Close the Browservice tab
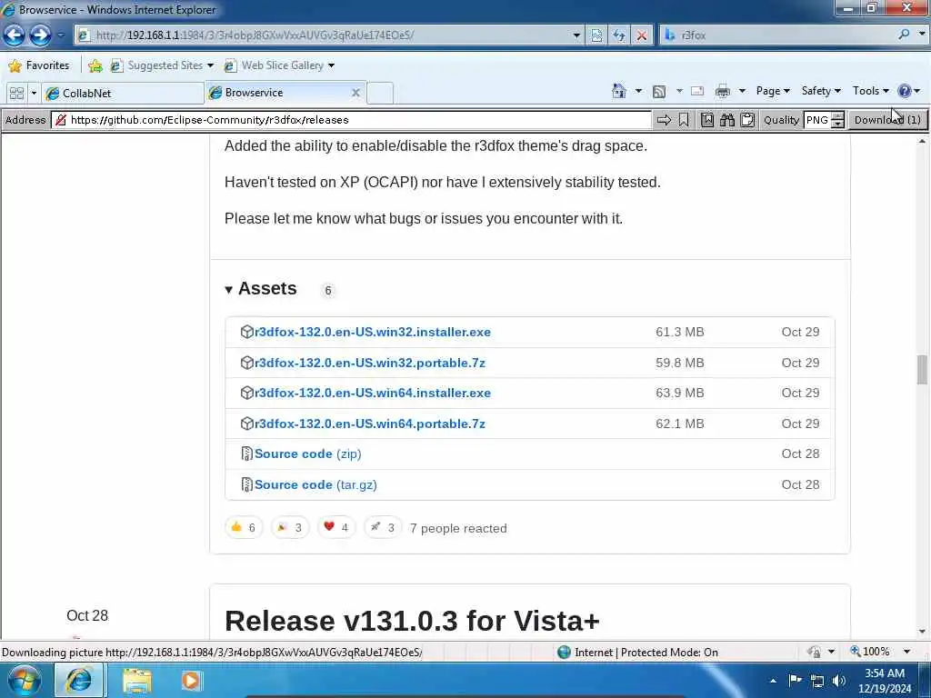Screen dimensions: 931x698 [355, 93]
